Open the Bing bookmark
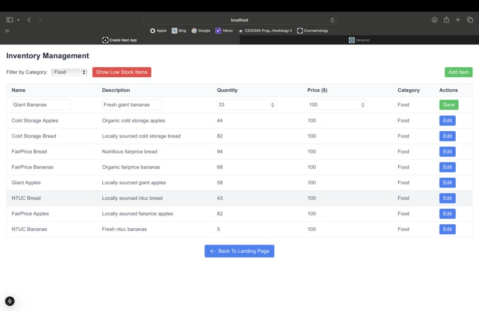The height and width of the screenshot is (311, 479). click(x=179, y=30)
